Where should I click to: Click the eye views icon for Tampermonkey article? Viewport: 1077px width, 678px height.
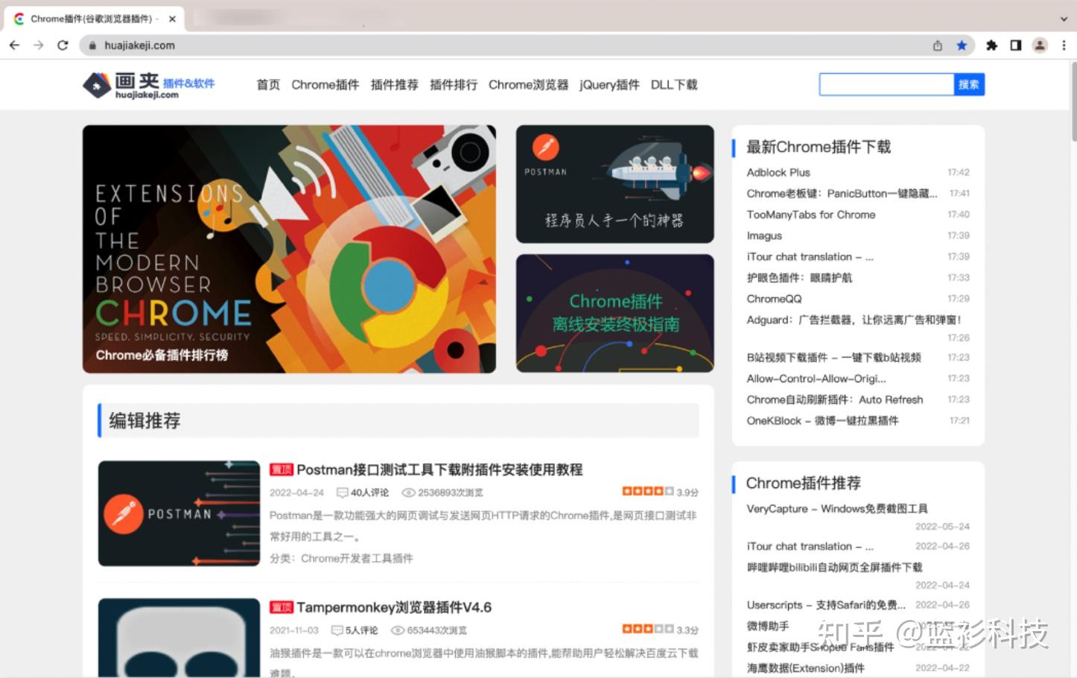[x=398, y=630]
